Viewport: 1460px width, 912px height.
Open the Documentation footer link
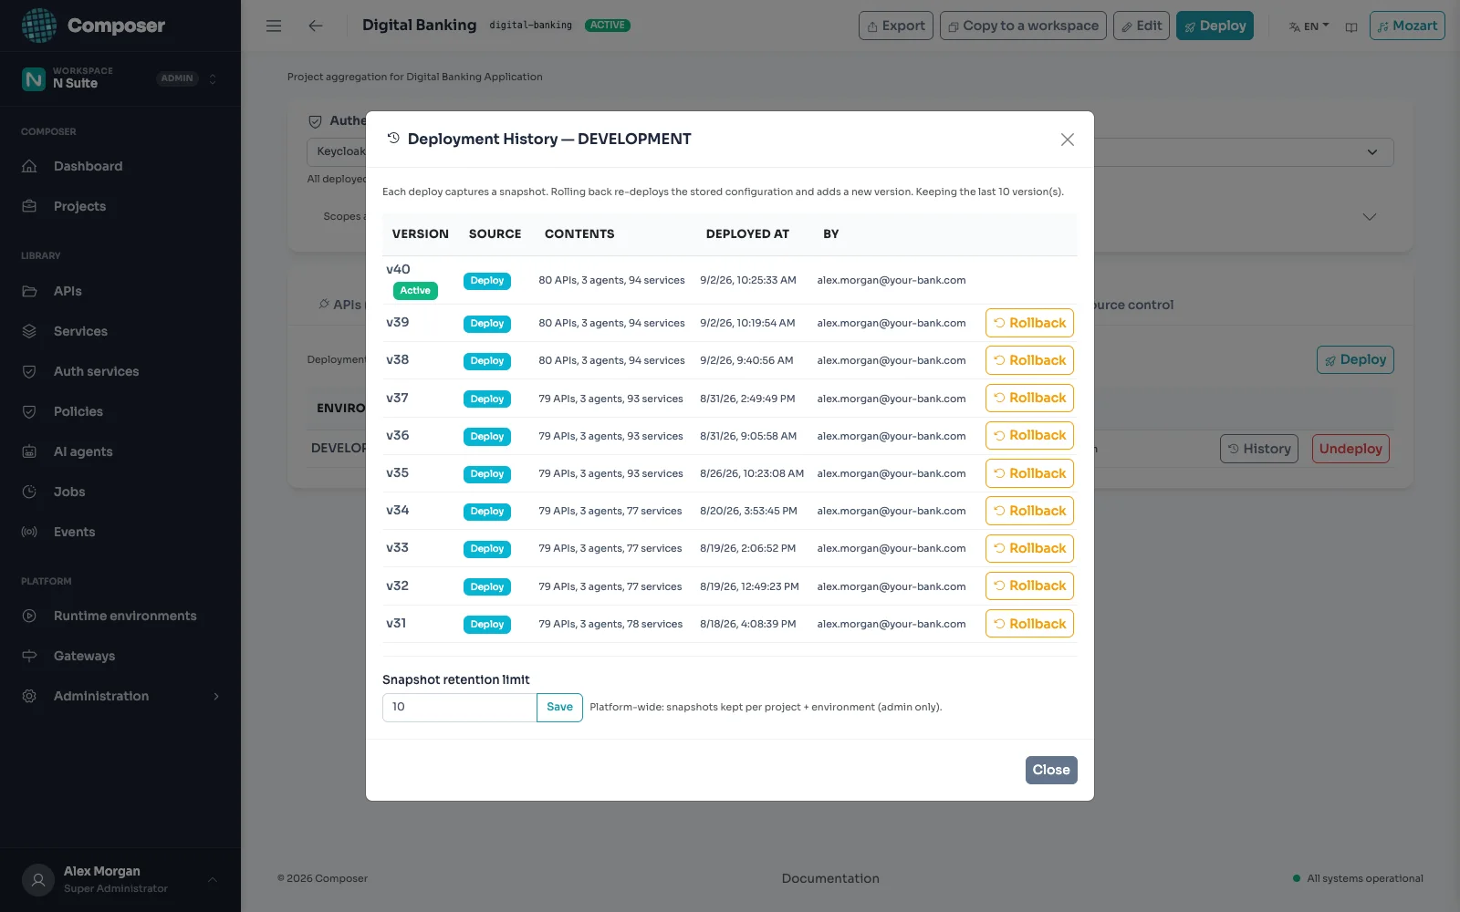[830, 878]
